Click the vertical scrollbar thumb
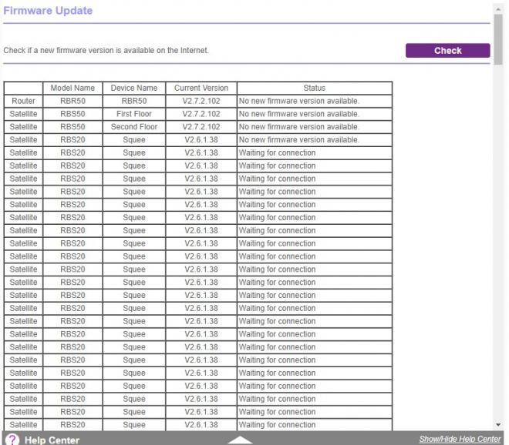509x445 pixels. (x=498, y=39)
